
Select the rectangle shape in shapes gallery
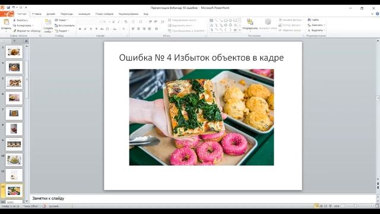pyautogui.click(x=226, y=20)
